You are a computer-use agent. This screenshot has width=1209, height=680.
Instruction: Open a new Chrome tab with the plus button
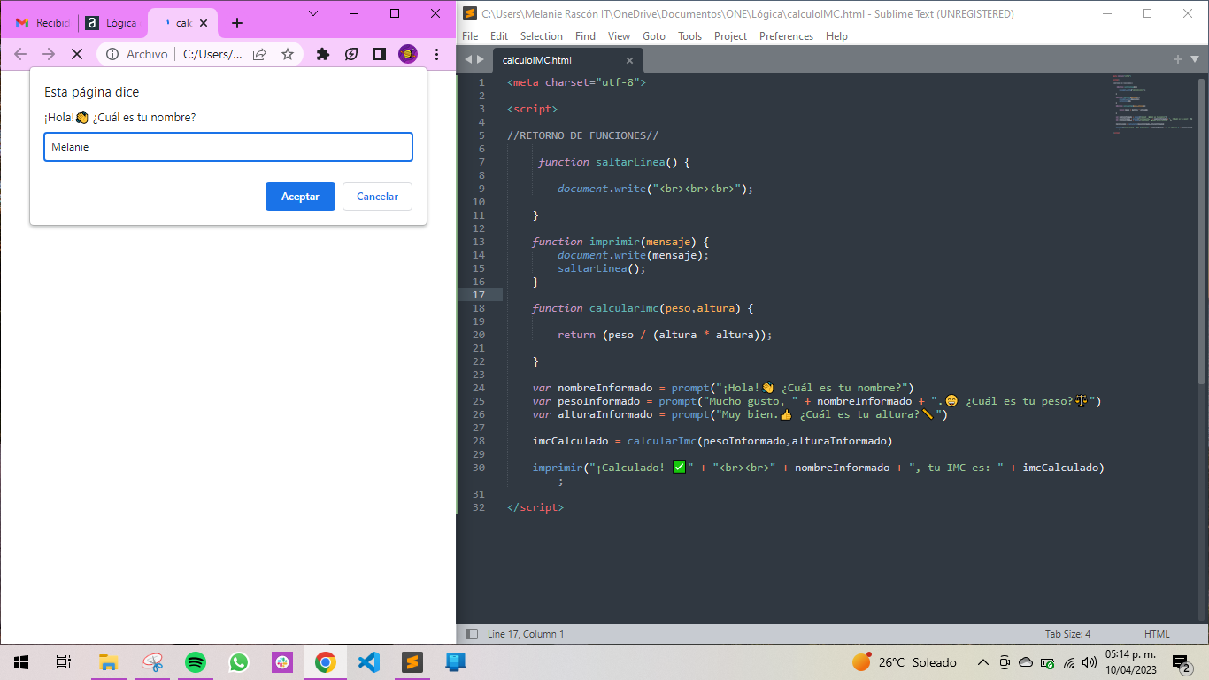236,23
